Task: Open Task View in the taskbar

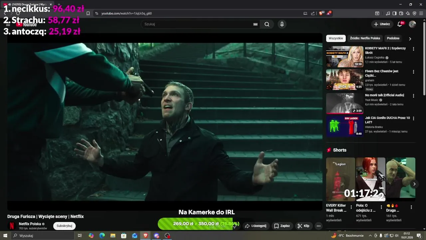Action: click(x=80, y=236)
